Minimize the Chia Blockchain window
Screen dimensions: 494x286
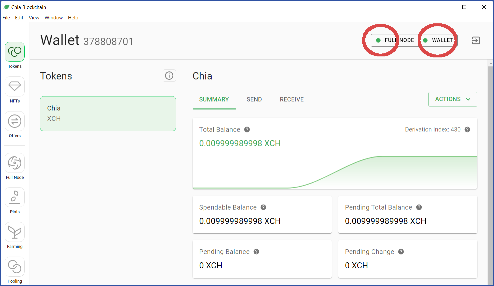(x=445, y=7)
